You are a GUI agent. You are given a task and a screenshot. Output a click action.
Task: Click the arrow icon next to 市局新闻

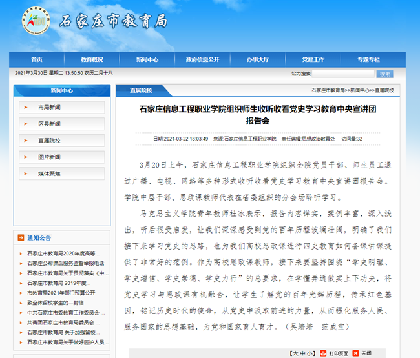click(26, 107)
